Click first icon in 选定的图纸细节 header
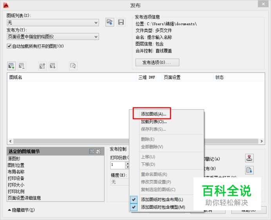 tap(92, 151)
